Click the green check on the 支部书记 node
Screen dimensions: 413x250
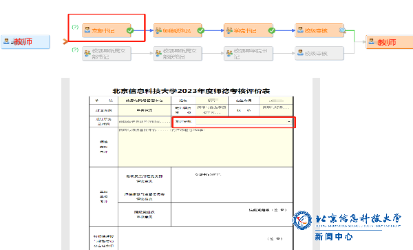pos(130,30)
